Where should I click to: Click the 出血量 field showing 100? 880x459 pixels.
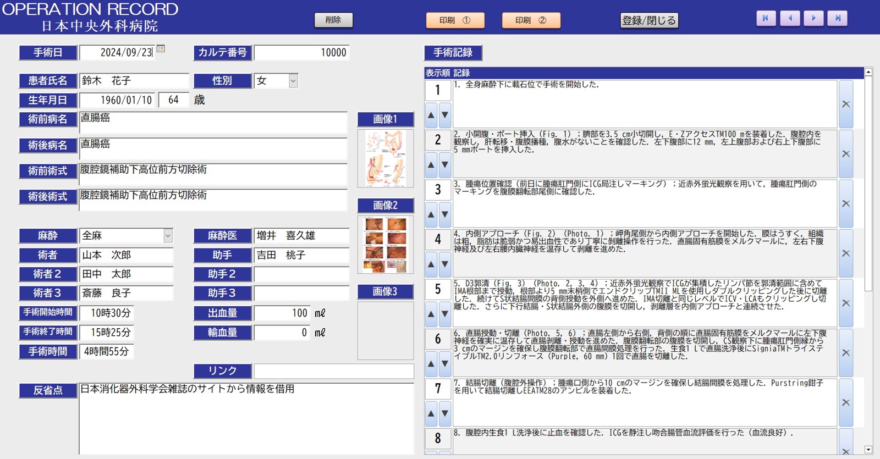[x=282, y=313]
